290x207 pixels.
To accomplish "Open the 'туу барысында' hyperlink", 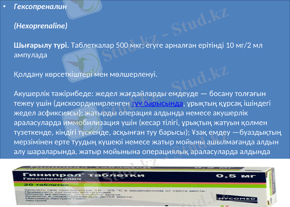I will tap(157, 103).
